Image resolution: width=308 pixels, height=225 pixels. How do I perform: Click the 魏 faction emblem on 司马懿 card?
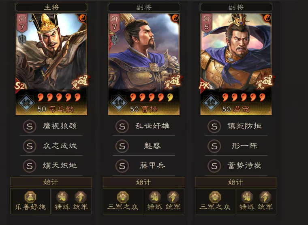pyautogui.click(x=26, y=103)
